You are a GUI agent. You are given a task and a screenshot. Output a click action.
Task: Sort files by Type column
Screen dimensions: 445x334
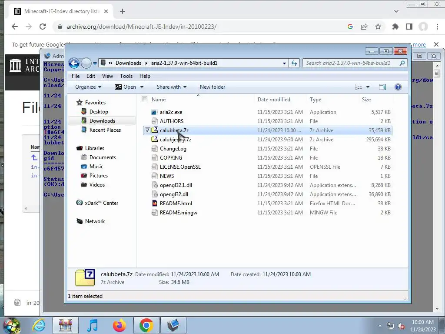(x=315, y=100)
